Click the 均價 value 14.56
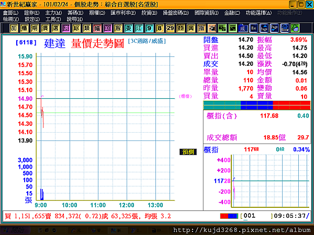This screenshot has height=235, width=314. pos(299,72)
